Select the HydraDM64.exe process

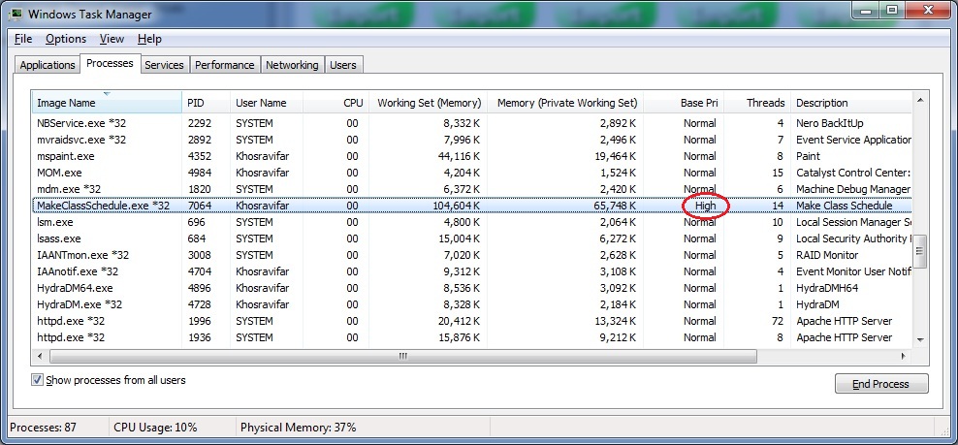coord(471,288)
